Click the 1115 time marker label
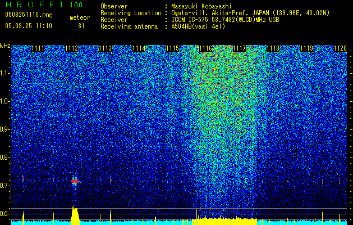The width and height of the screenshot is (353, 225). [173, 48]
